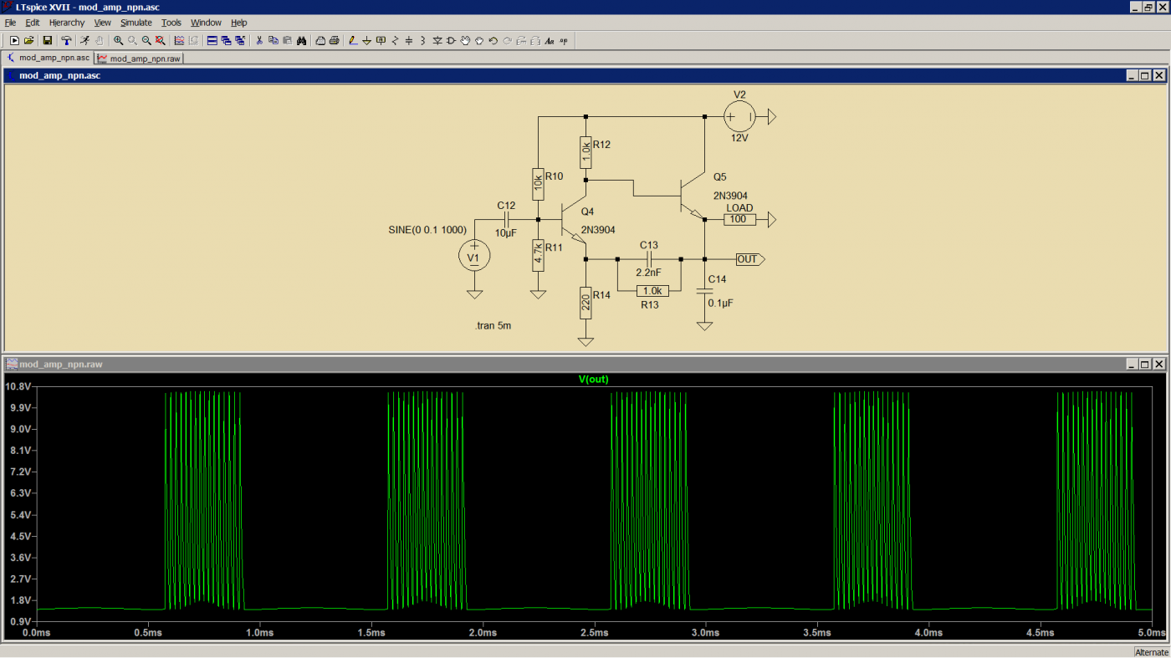
Task: Maximize the mod_amp_npn.raw waveform pane
Action: click(x=1144, y=364)
